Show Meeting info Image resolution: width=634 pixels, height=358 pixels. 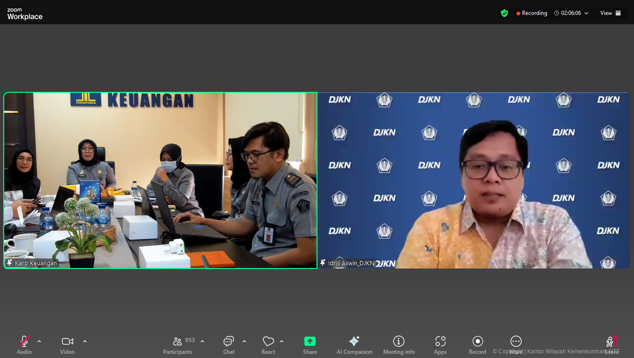click(x=399, y=342)
